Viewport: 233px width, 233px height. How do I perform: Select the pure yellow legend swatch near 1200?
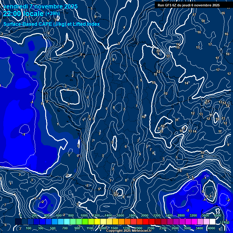[97, 221]
